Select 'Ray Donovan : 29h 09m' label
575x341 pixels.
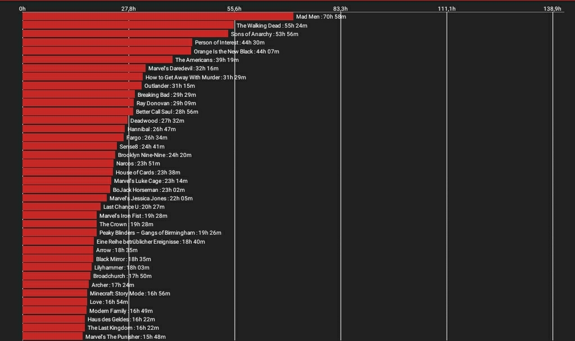(x=166, y=104)
